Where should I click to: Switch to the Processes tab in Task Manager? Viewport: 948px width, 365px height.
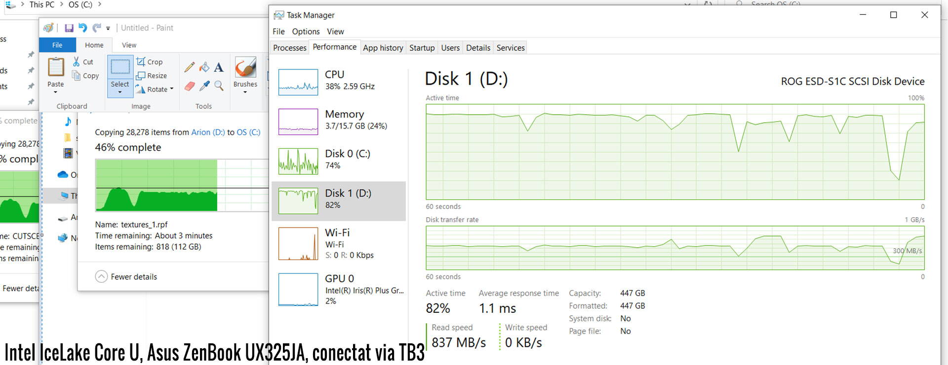290,48
